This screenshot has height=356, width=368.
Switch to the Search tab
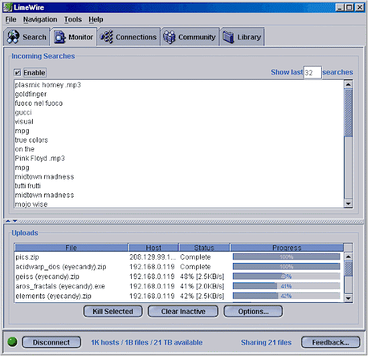click(x=27, y=37)
